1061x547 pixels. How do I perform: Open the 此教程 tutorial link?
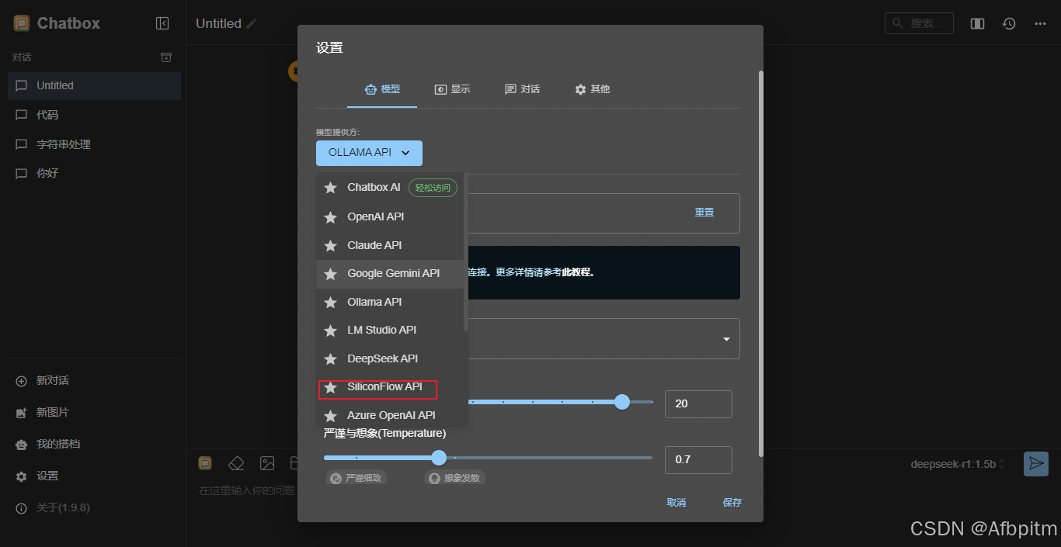tap(578, 272)
